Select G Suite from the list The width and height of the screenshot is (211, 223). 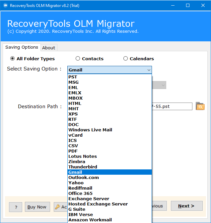109,209
